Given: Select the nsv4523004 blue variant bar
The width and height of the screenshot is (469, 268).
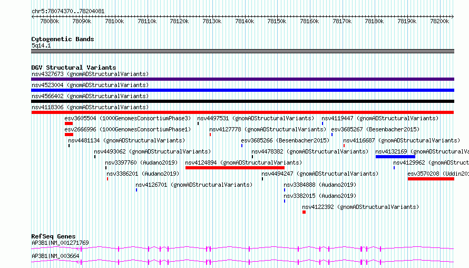Looking at the screenshot, I should (x=242, y=90).
